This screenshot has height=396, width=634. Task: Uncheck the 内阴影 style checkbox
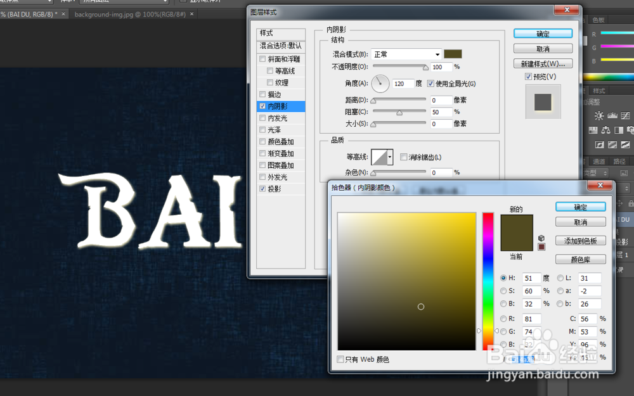click(x=262, y=106)
